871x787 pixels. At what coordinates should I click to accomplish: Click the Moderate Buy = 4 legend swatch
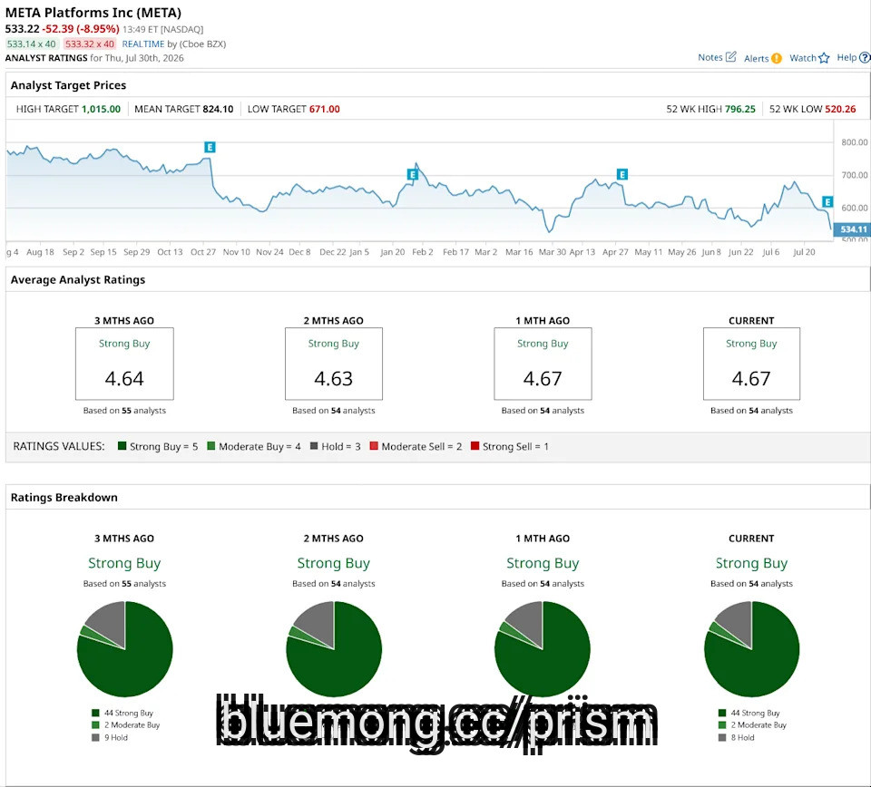211,446
